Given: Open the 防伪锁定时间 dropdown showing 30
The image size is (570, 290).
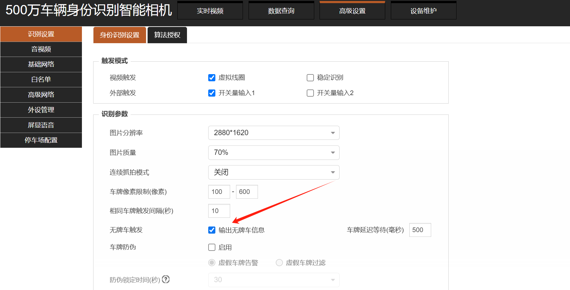Looking at the screenshot, I should [274, 280].
